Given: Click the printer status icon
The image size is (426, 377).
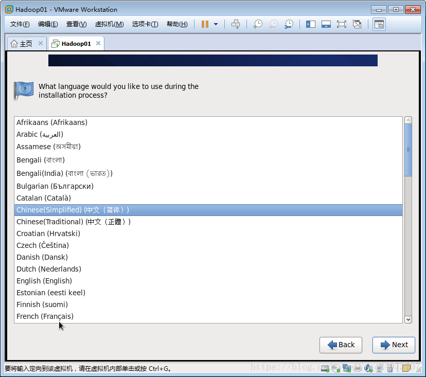Looking at the screenshot, I should 358,369.
